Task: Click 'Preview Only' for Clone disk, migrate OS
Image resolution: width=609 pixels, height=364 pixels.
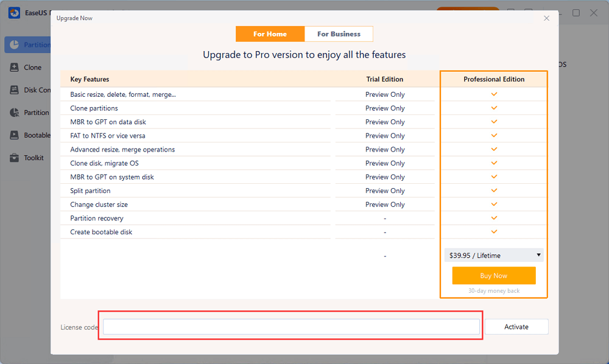Action: click(x=385, y=163)
